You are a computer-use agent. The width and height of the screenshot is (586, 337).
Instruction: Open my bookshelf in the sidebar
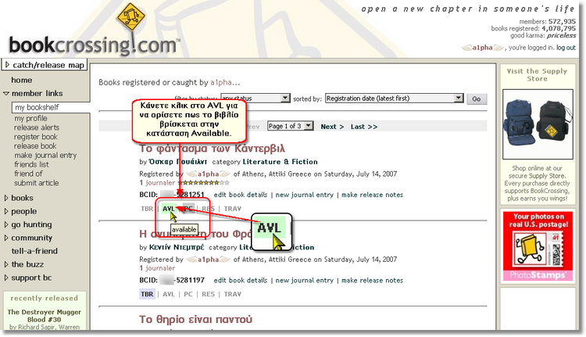(x=37, y=107)
